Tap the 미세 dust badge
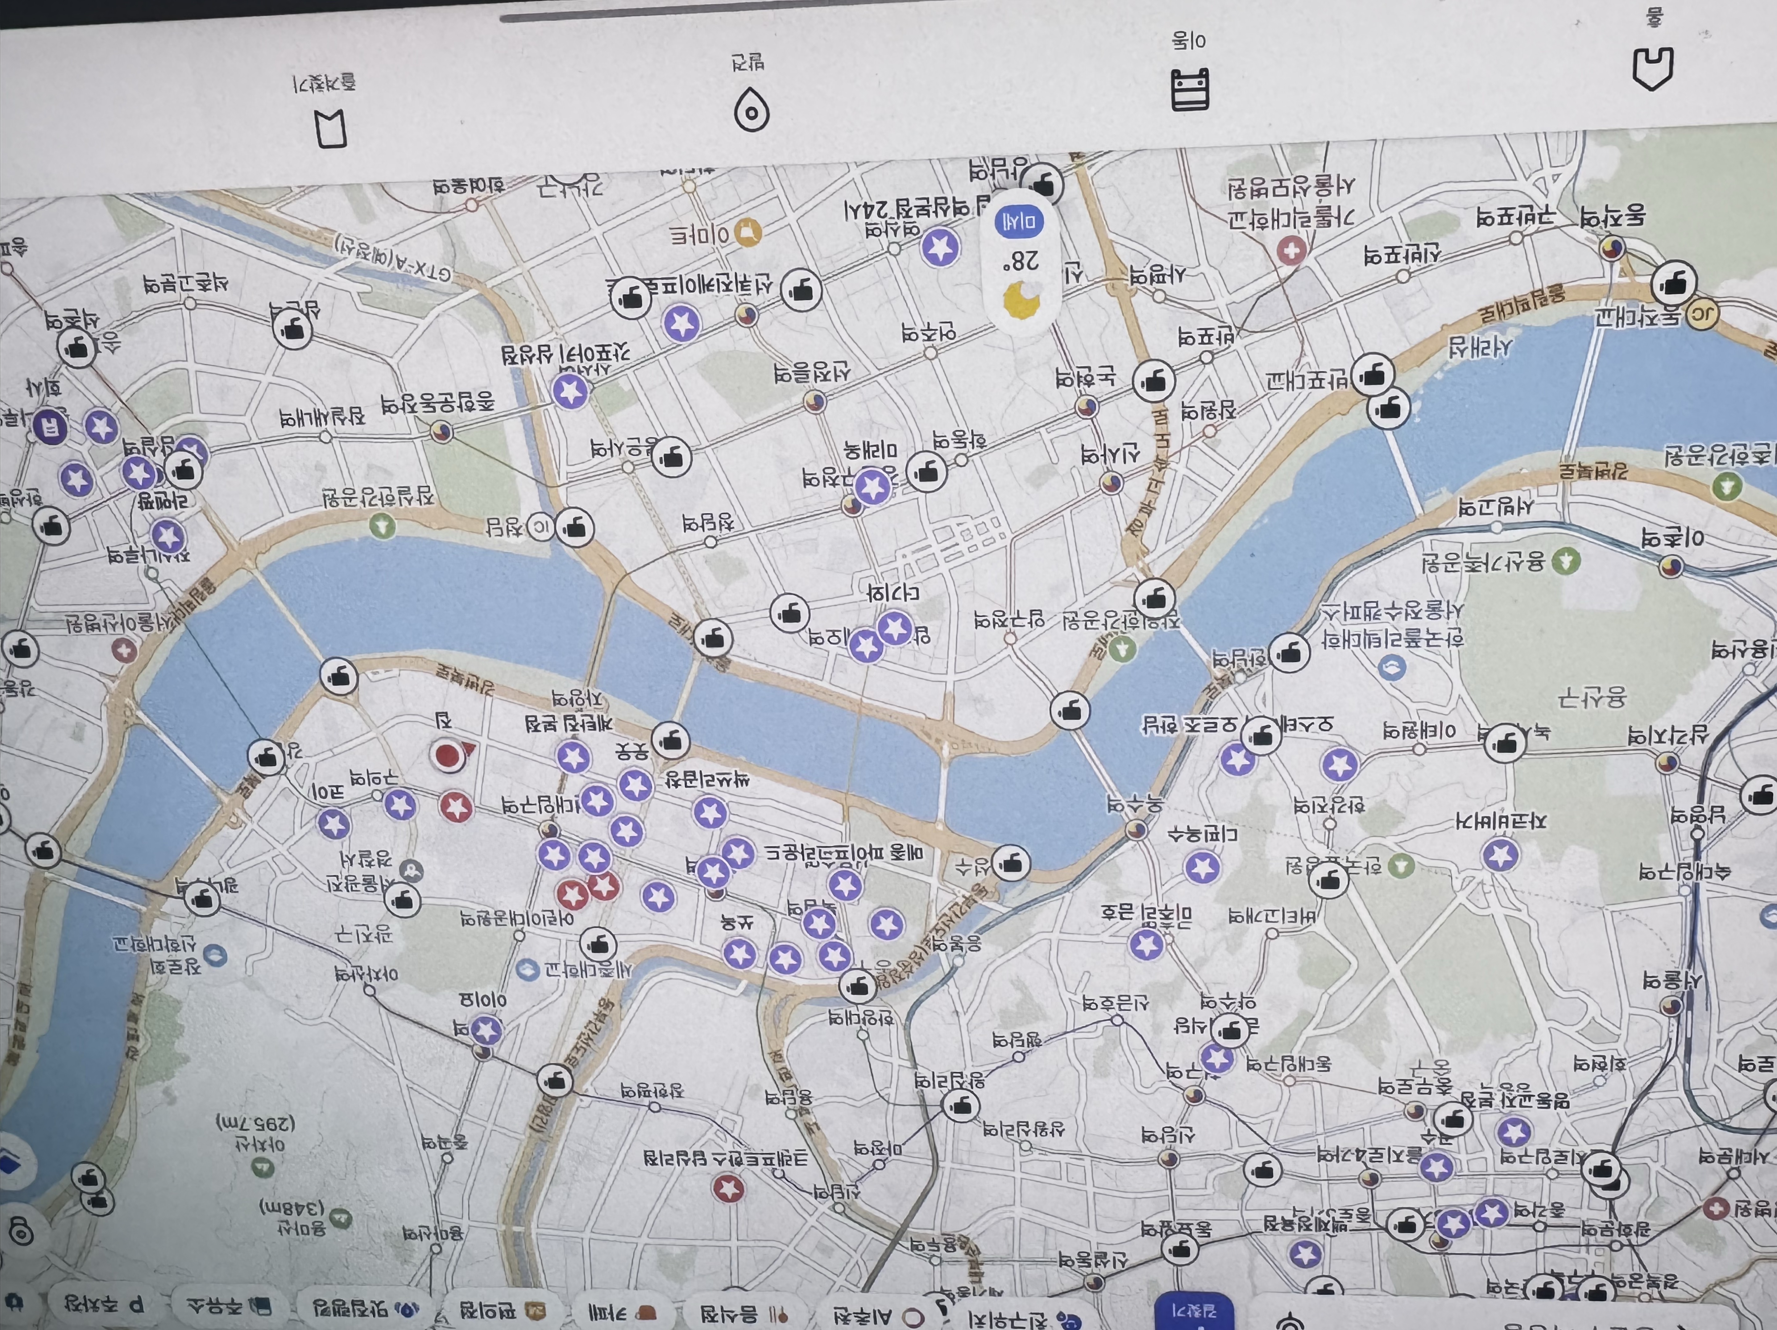This screenshot has height=1330, width=1777. 1019,222
